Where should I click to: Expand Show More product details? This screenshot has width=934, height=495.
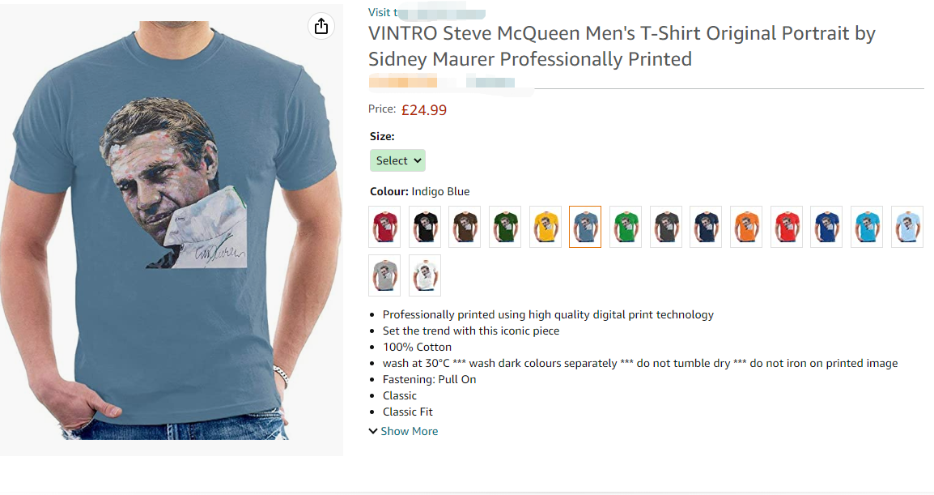pos(409,431)
